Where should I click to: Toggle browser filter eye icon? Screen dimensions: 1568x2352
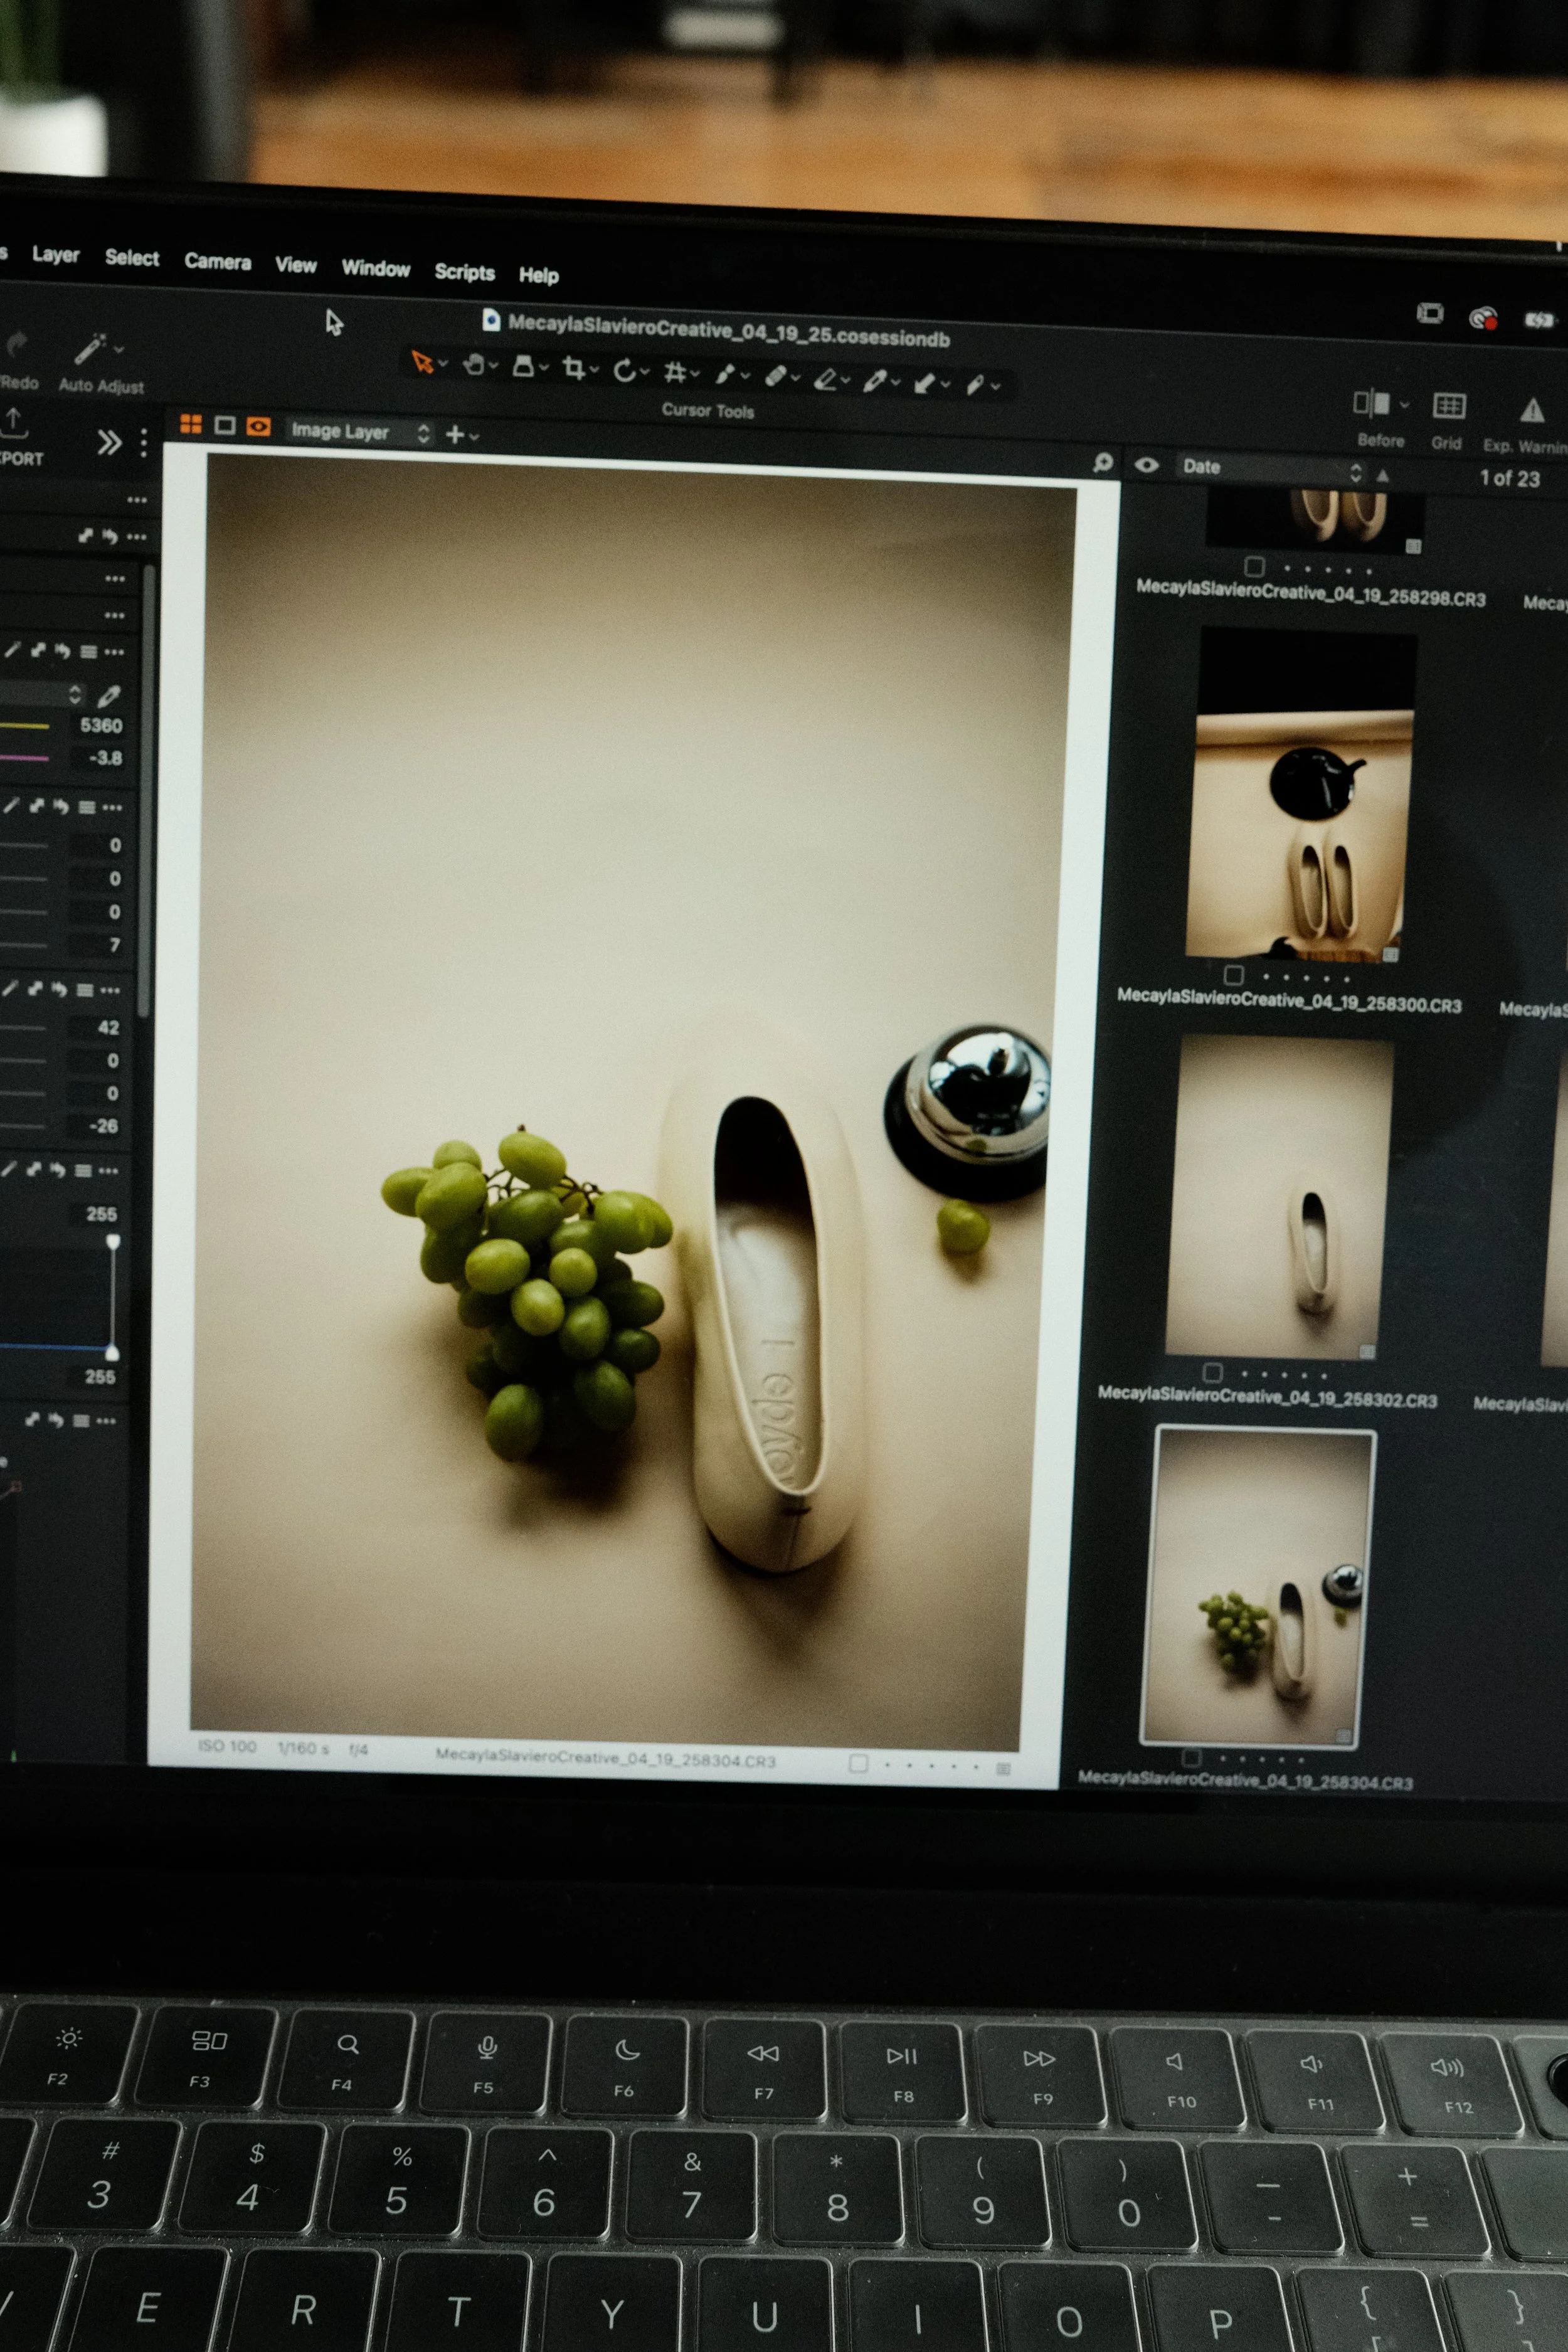click(x=1147, y=465)
